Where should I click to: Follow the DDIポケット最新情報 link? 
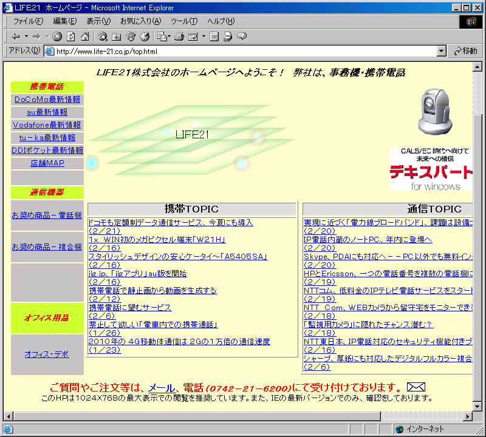click(x=47, y=150)
